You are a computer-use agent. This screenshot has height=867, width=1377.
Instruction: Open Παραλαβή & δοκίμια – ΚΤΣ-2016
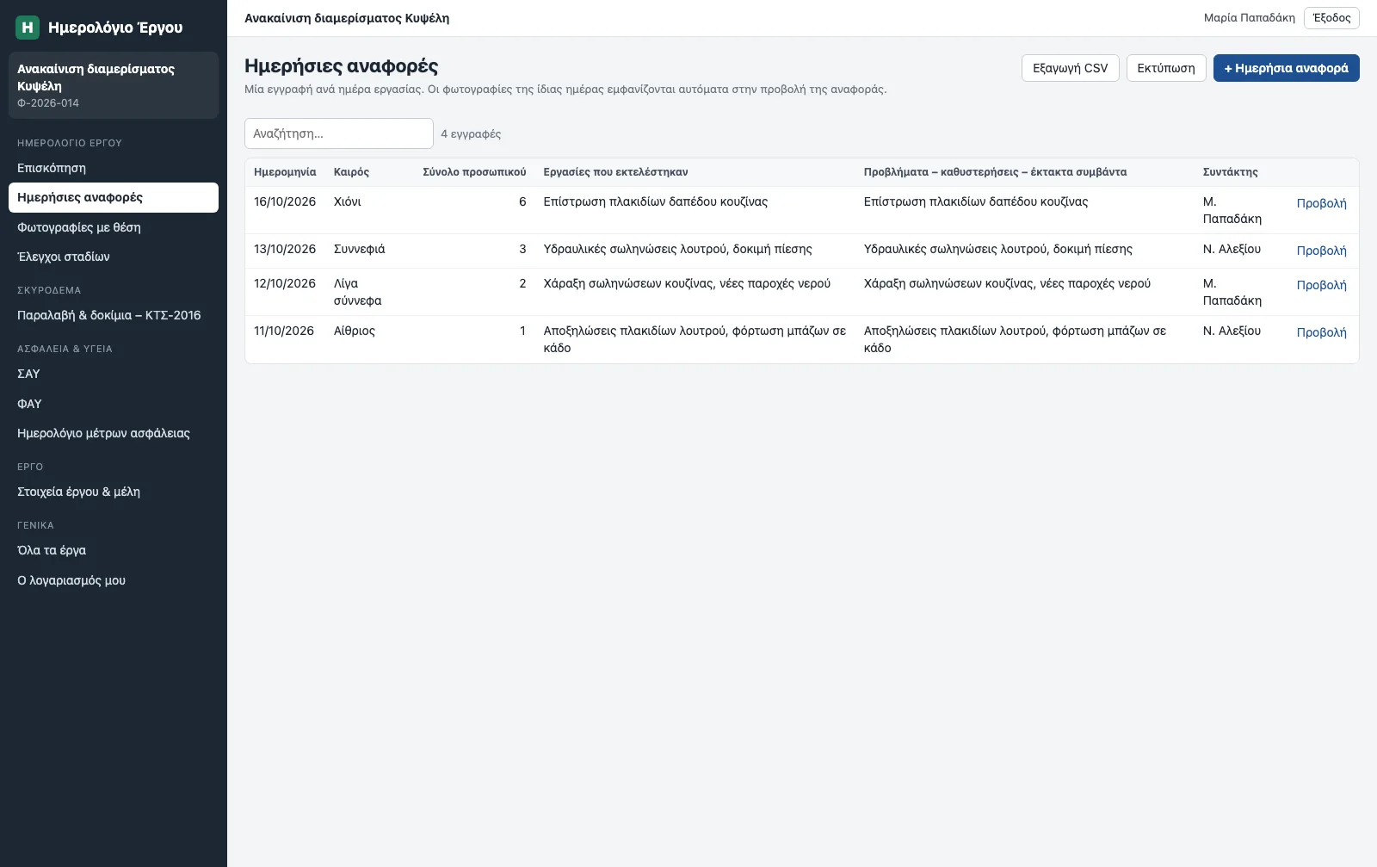click(114, 315)
